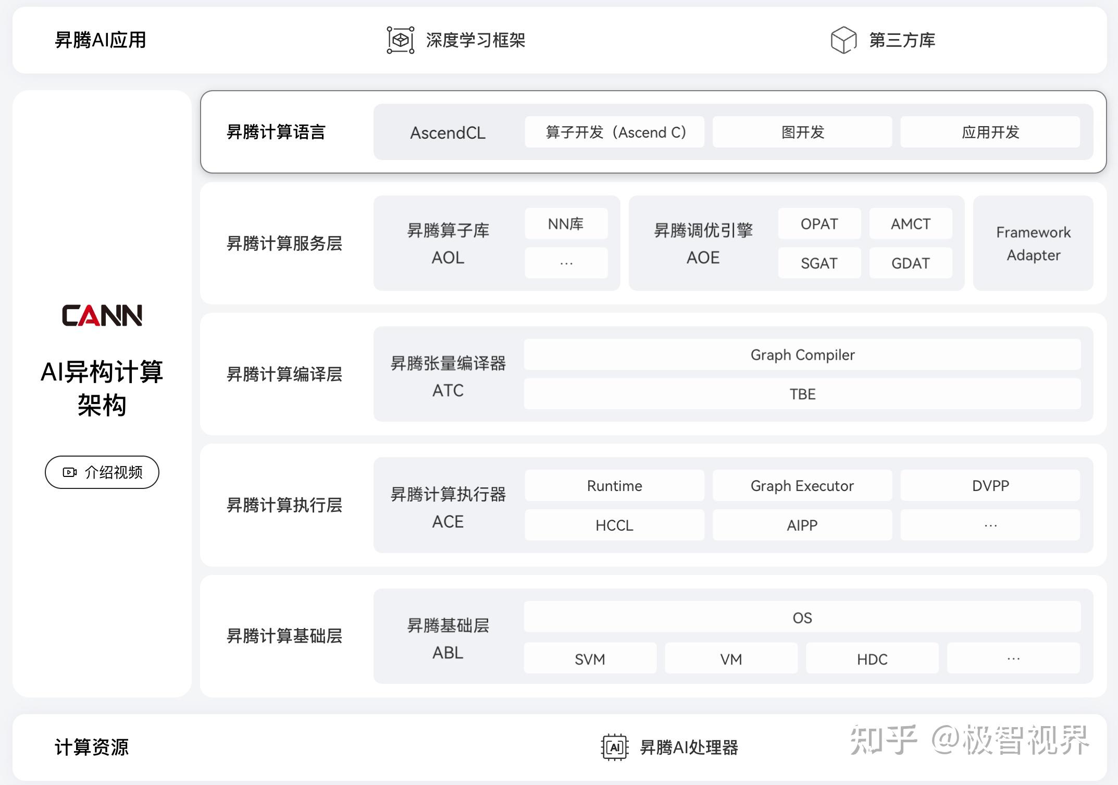The image size is (1118, 785).
Task: Select the AscendCL module
Action: (447, 132)
